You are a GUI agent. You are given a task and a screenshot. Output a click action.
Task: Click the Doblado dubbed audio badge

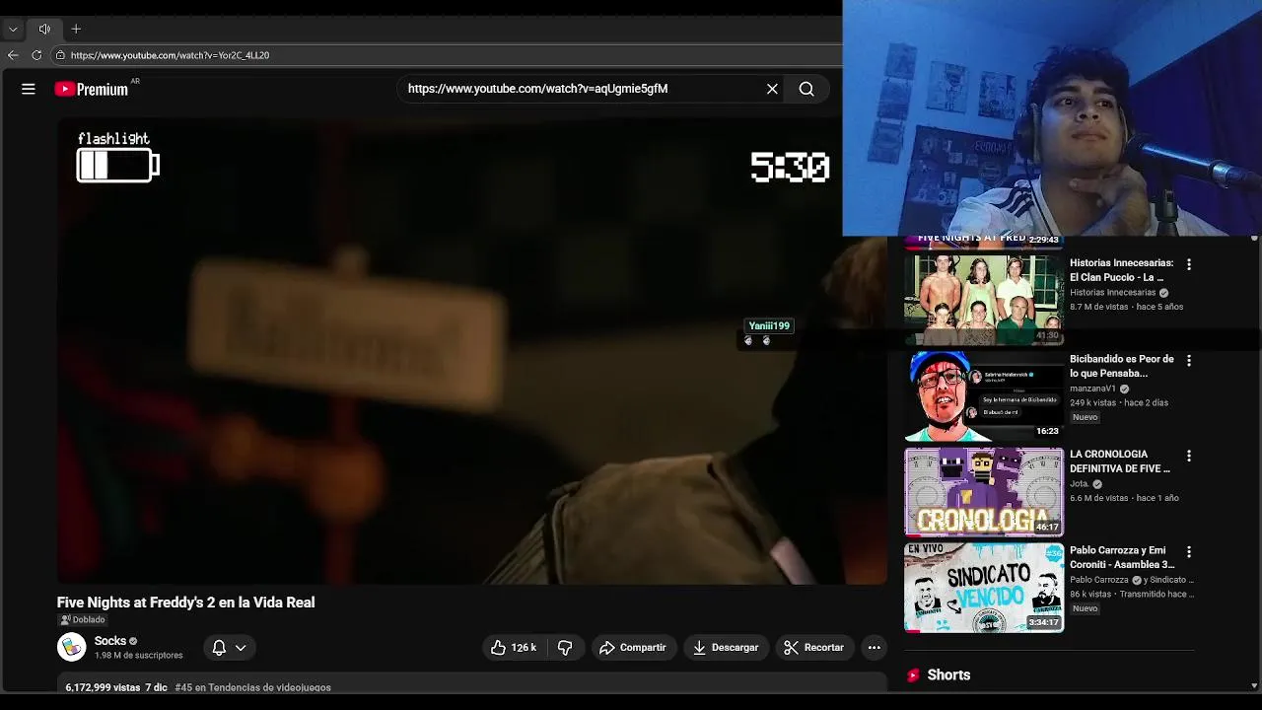coord(83,620)
